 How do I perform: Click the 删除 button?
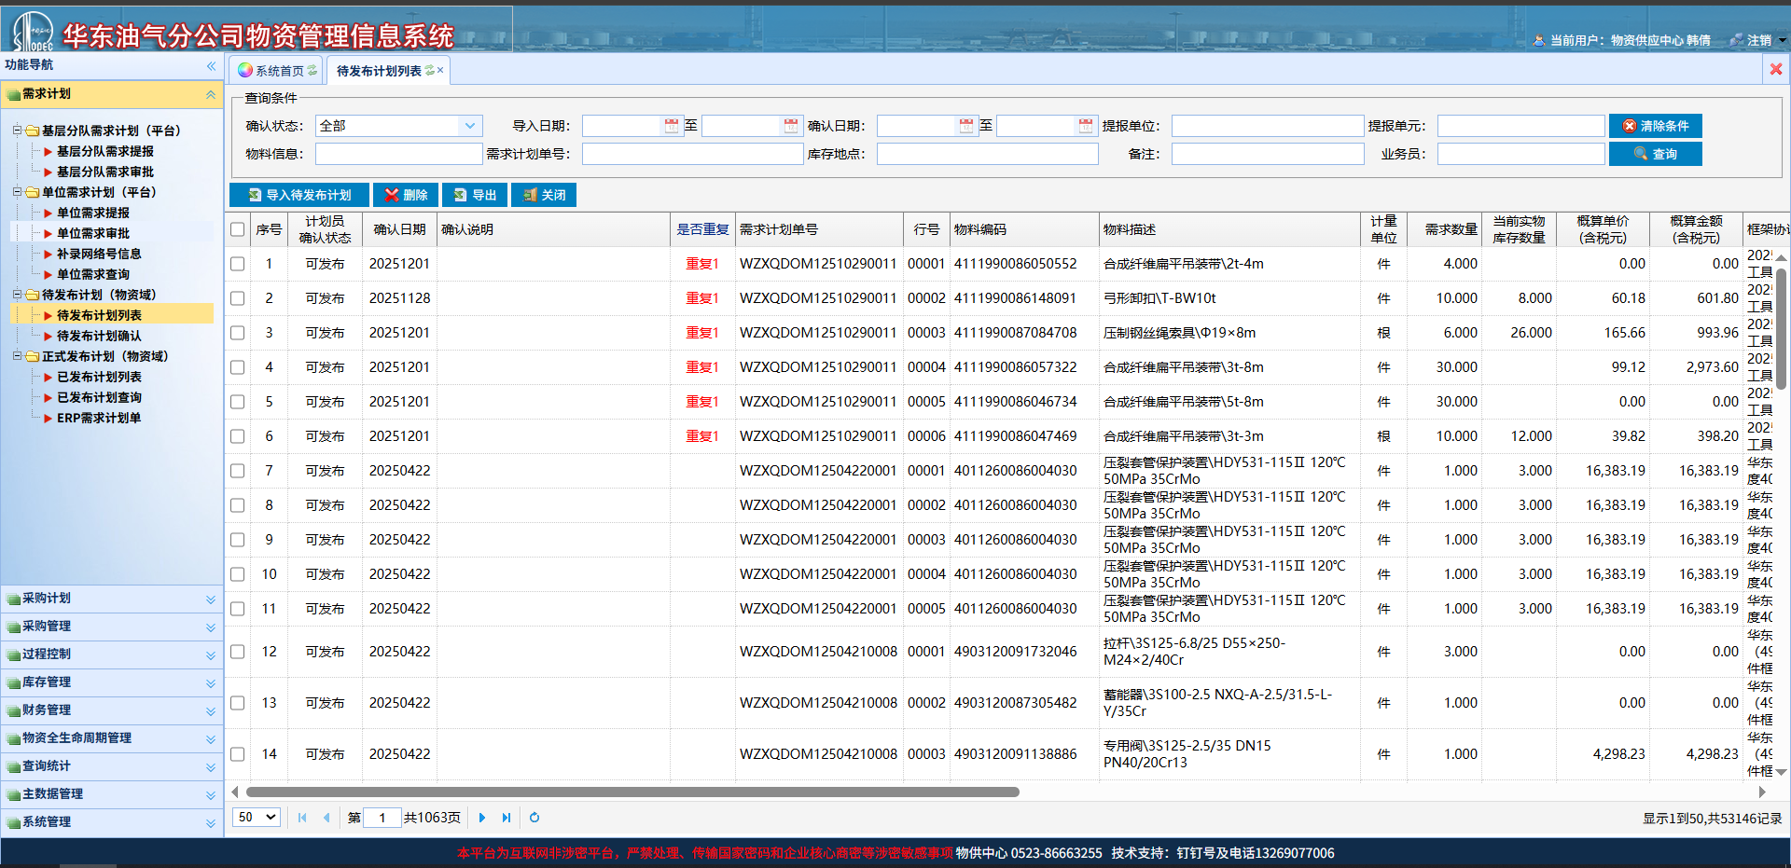(406, 195)
